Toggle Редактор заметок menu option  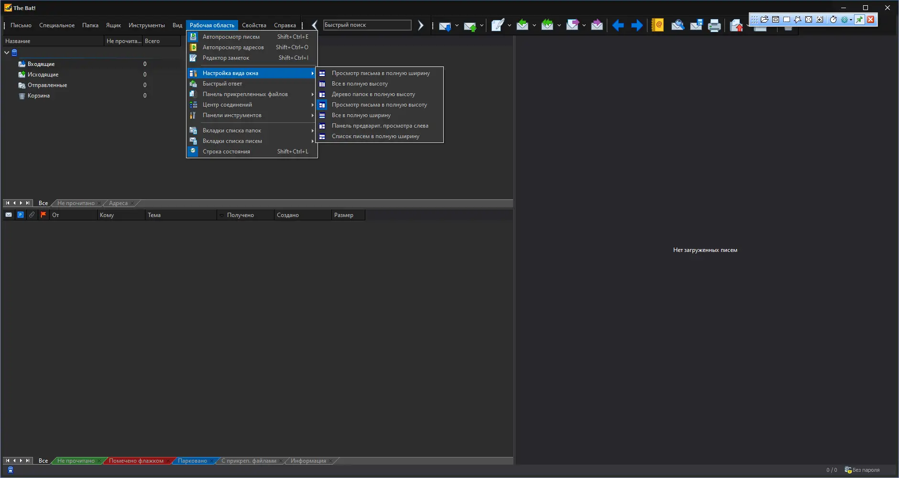click(252, 58)
